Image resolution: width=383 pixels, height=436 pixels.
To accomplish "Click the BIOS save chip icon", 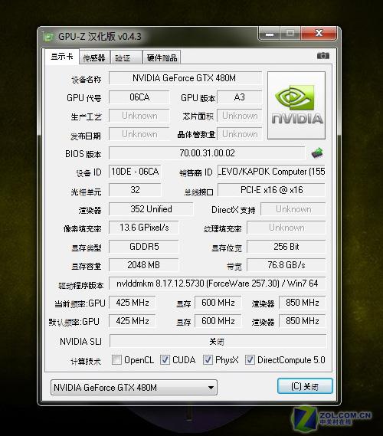I will pos(317,153).
